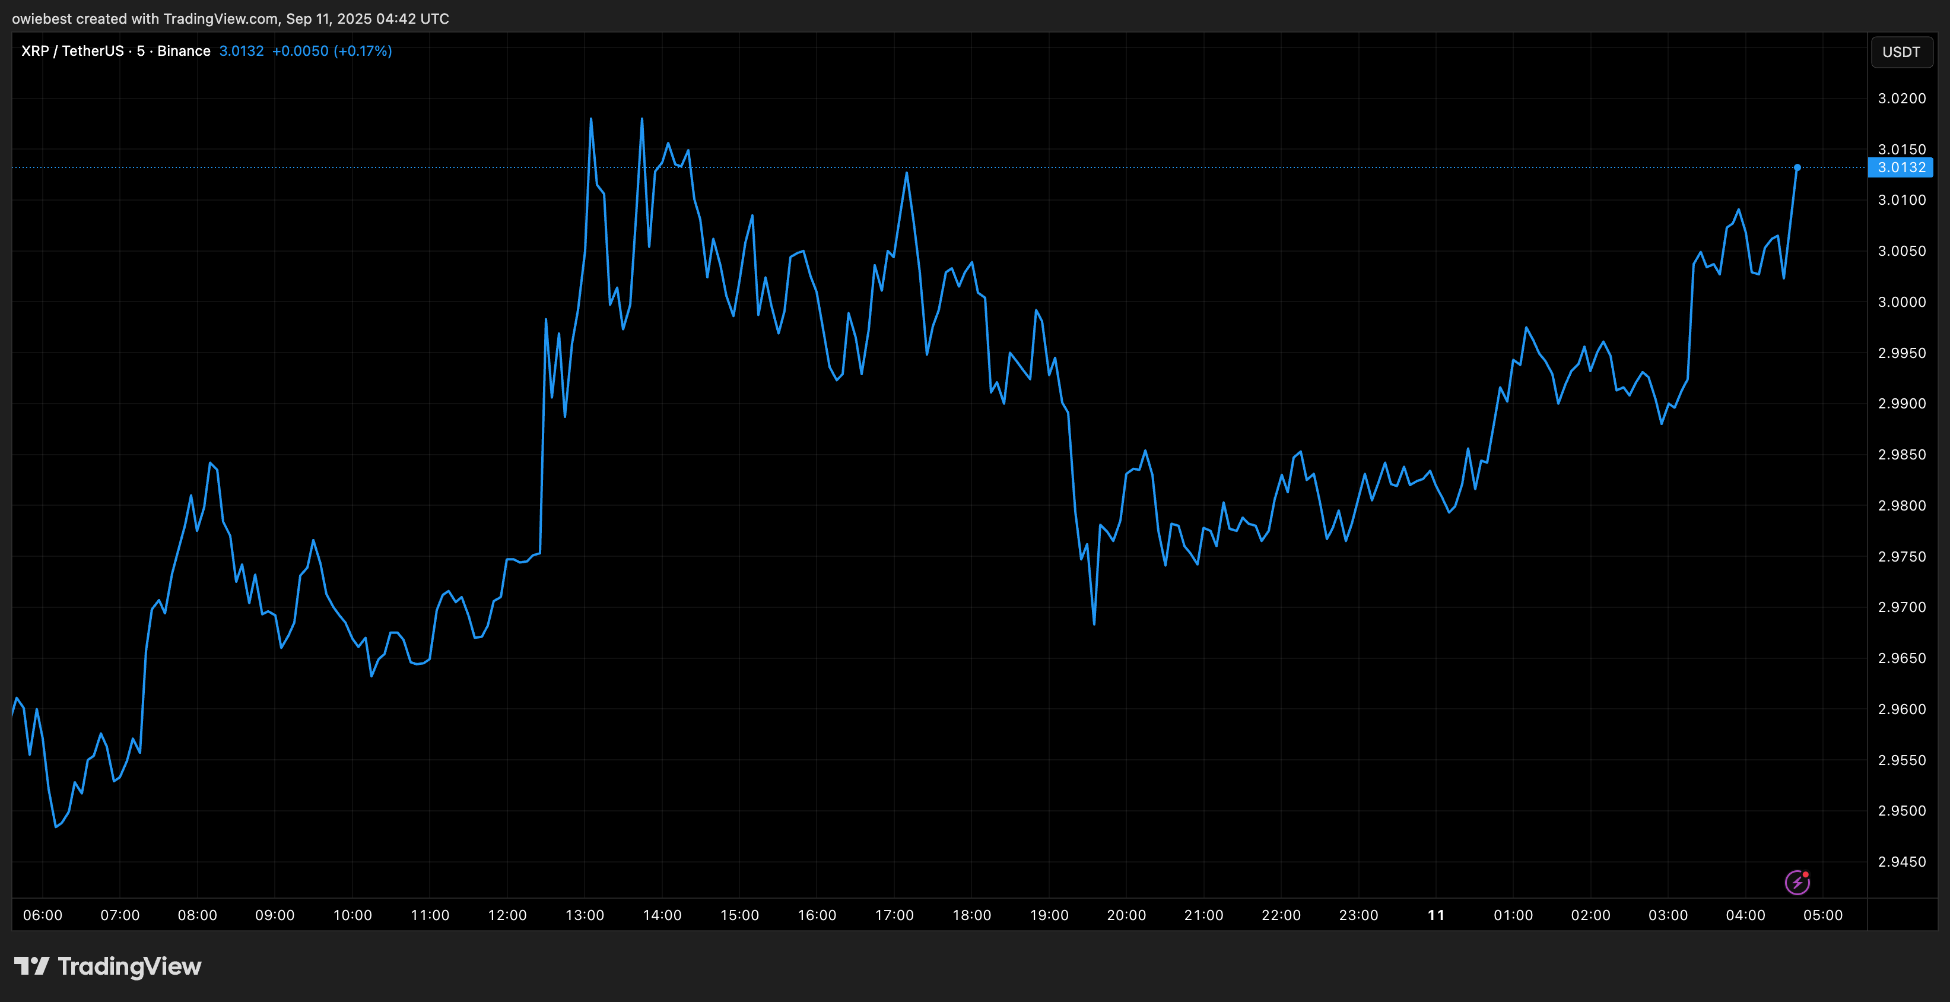Screen dimensions: 1950x1002
Task: Click the +0.0050 (+0.17%) change value
Action: pyautogui.click(x=332, y=50)
